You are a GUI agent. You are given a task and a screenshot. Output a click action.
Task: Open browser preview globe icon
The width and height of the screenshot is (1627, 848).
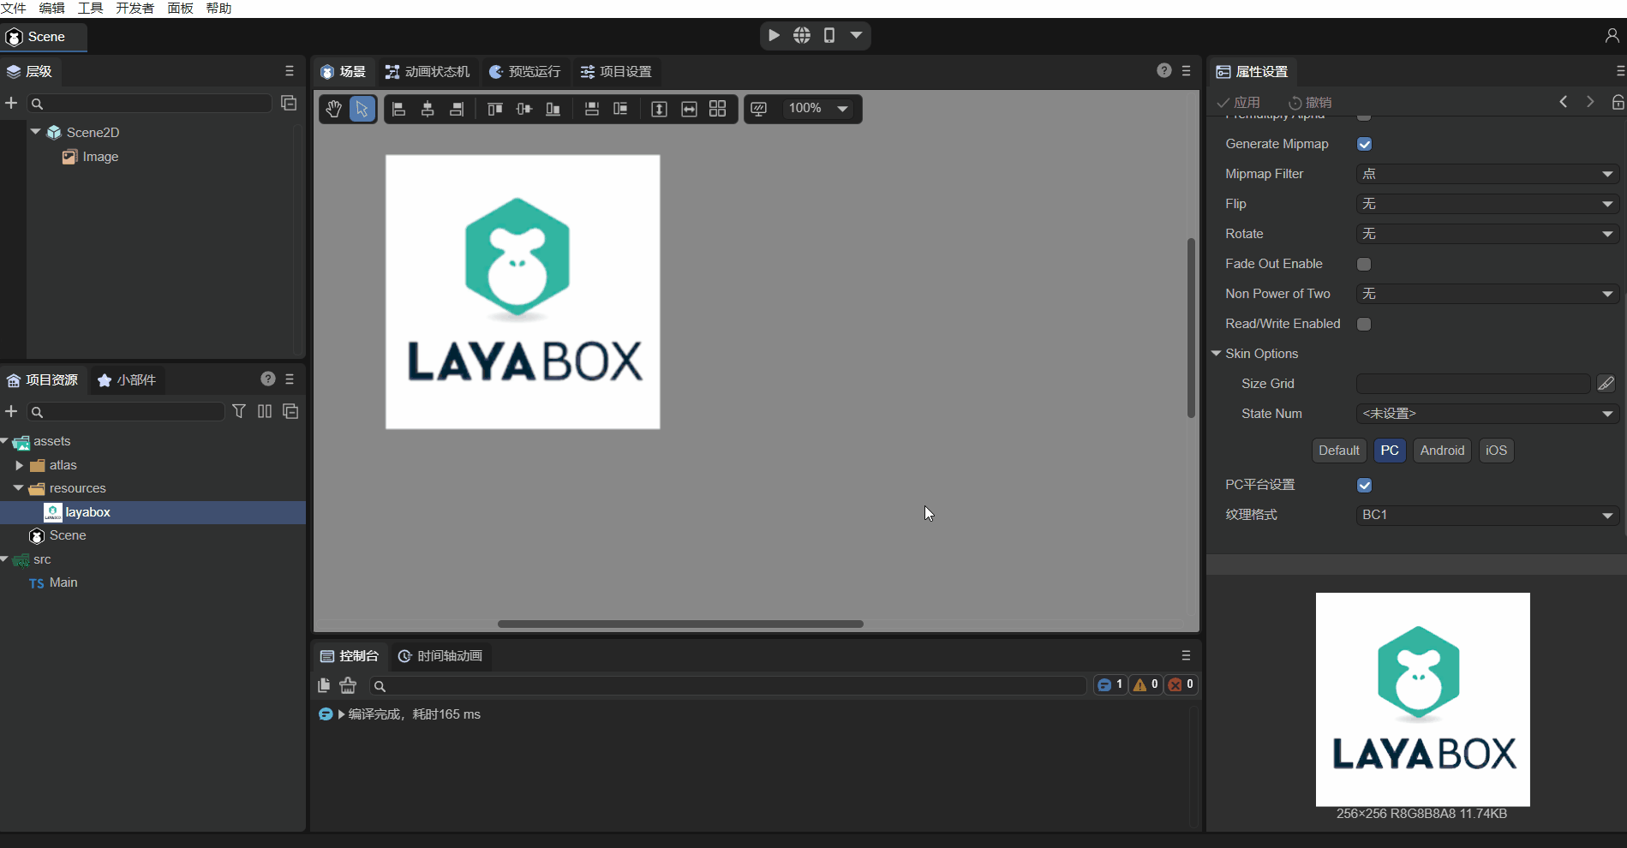tap(802, 35)
